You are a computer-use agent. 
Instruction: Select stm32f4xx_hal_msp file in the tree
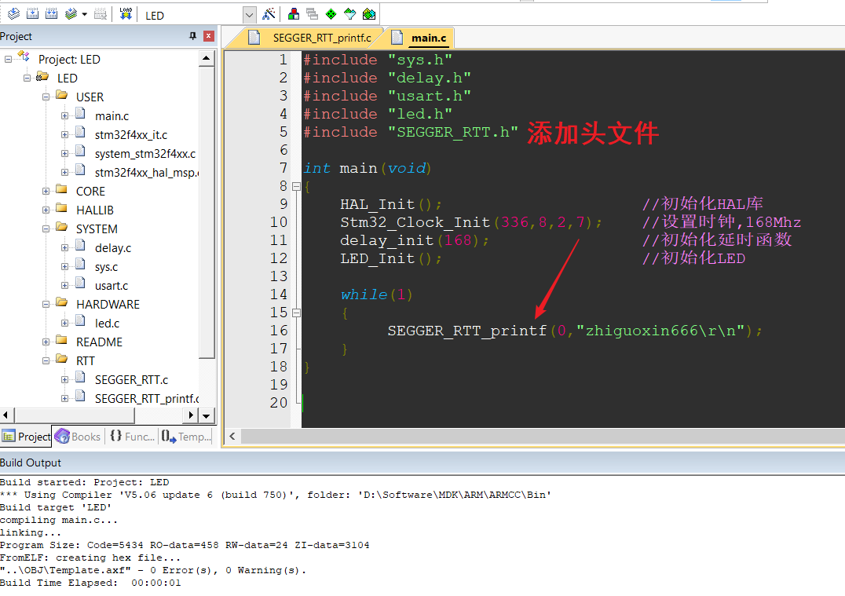147,173
